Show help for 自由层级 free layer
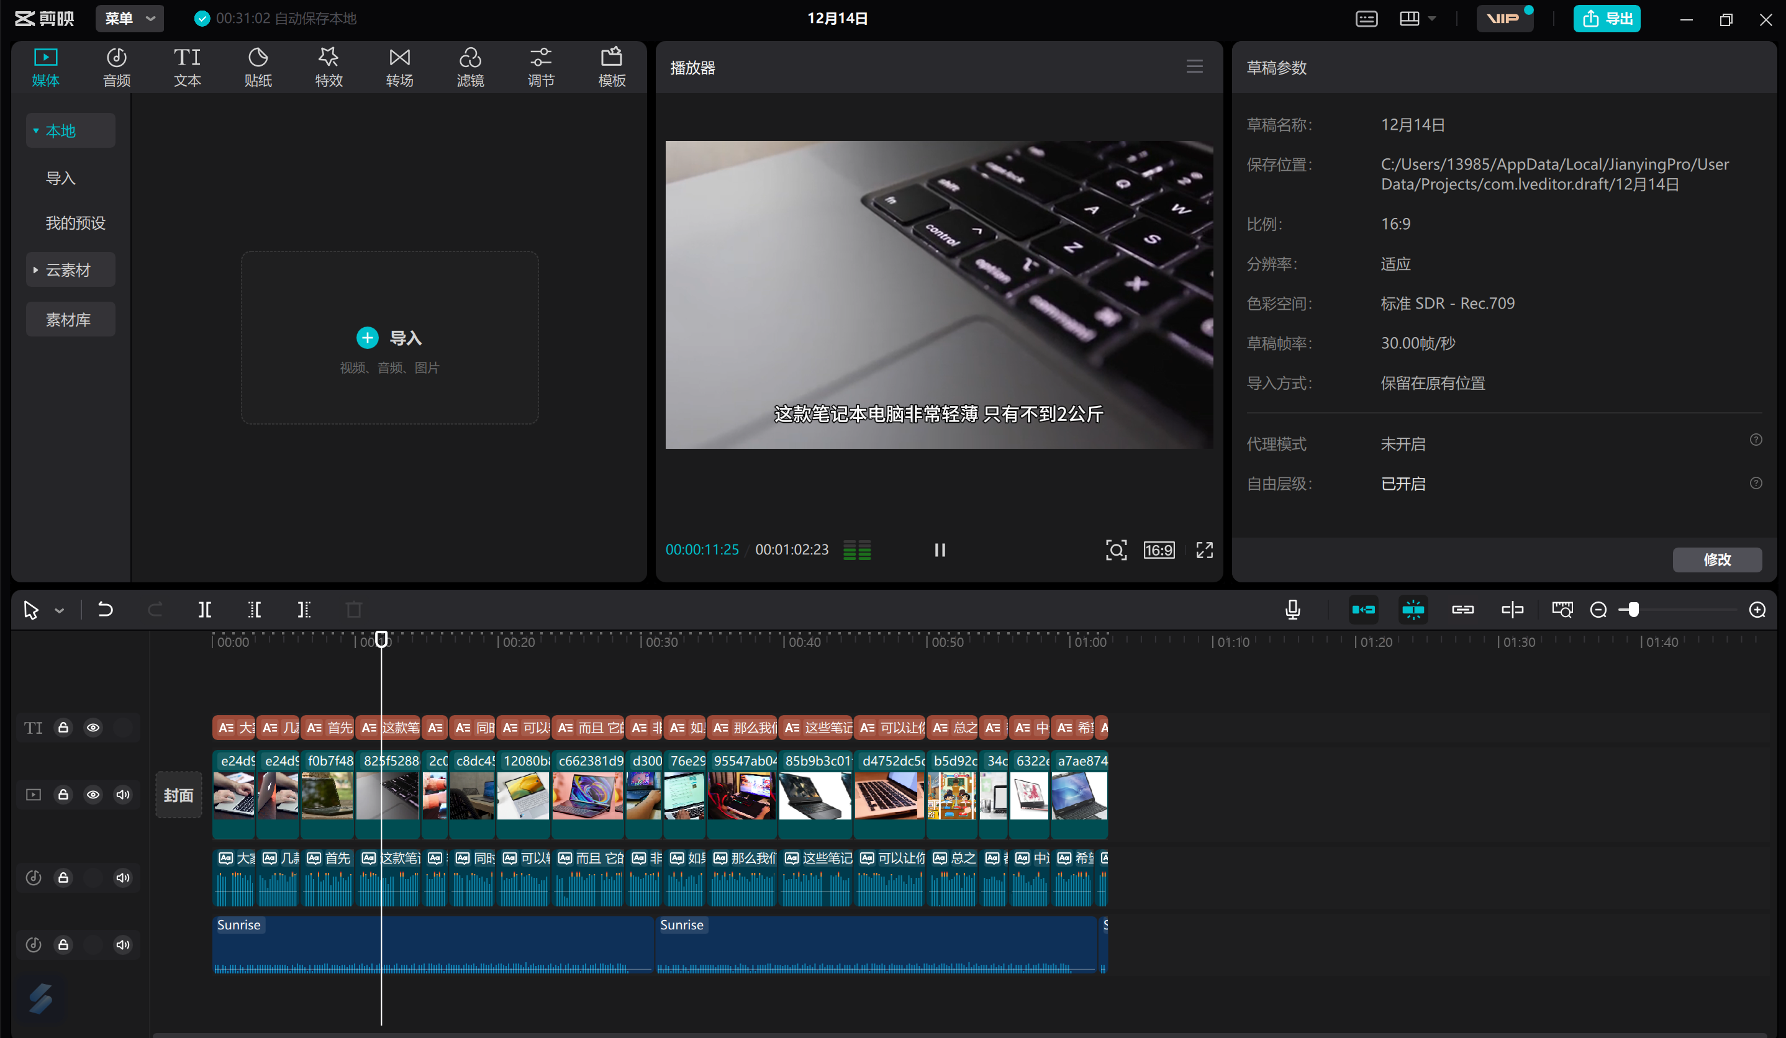This screenshot has width=1786, height=1038. 1756,483
